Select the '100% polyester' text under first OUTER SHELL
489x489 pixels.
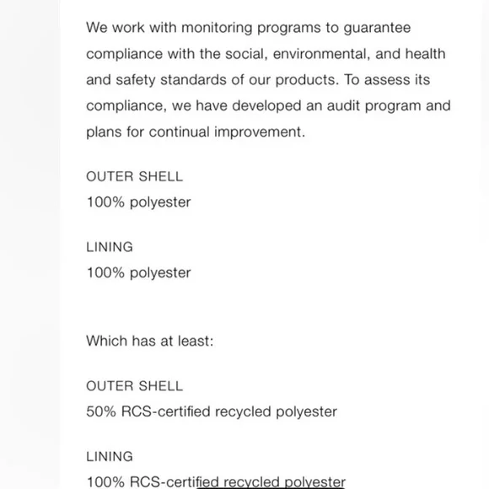[x=138, y=202]
